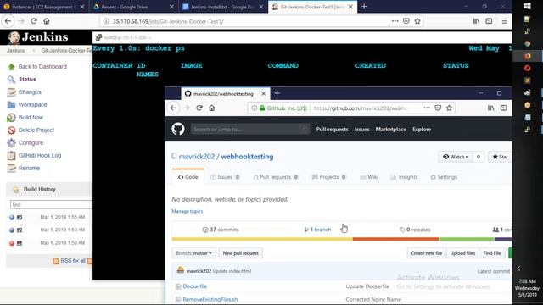The image size is (543, 305).
Task: Expand the Watch dropdown on repository
Action: (456, 157)
